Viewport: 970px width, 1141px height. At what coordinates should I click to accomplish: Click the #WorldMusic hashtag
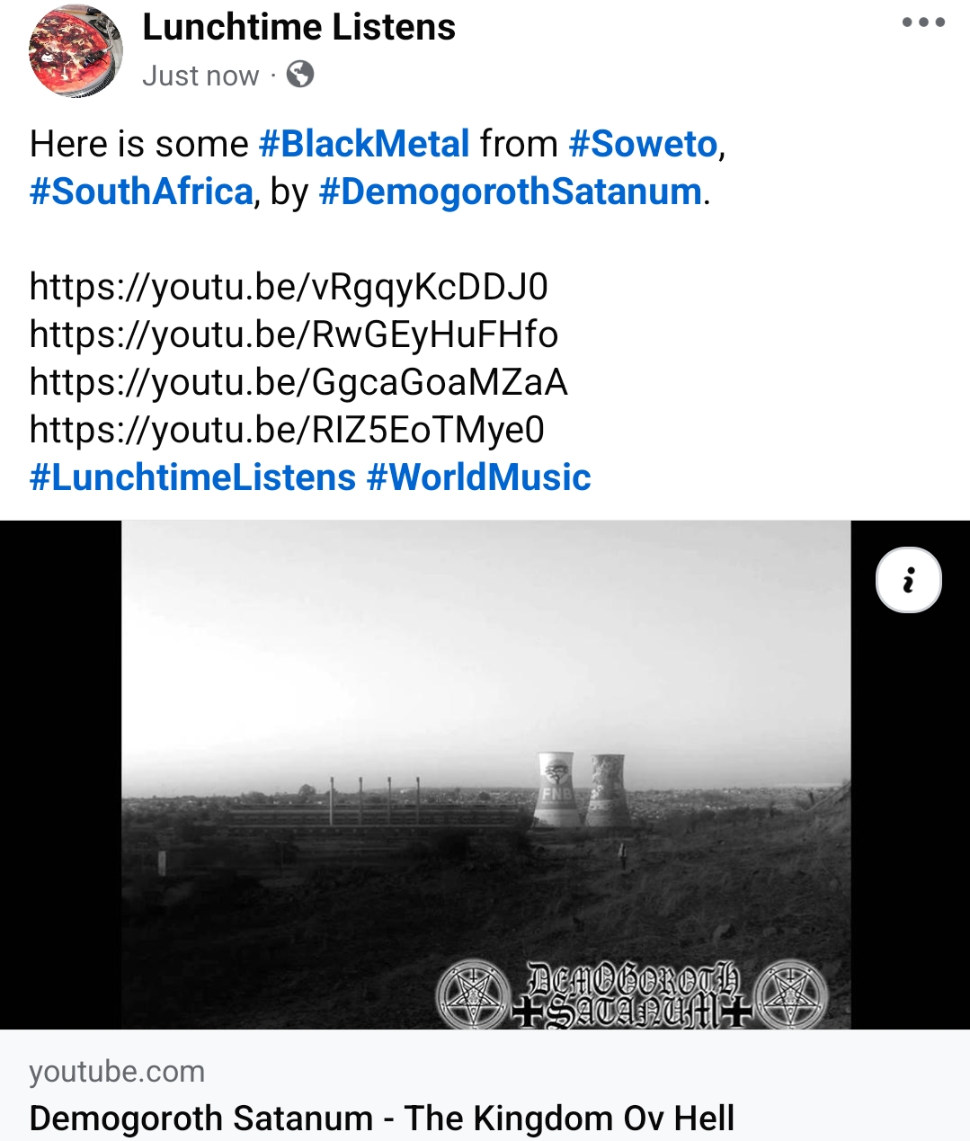(479, 477)
